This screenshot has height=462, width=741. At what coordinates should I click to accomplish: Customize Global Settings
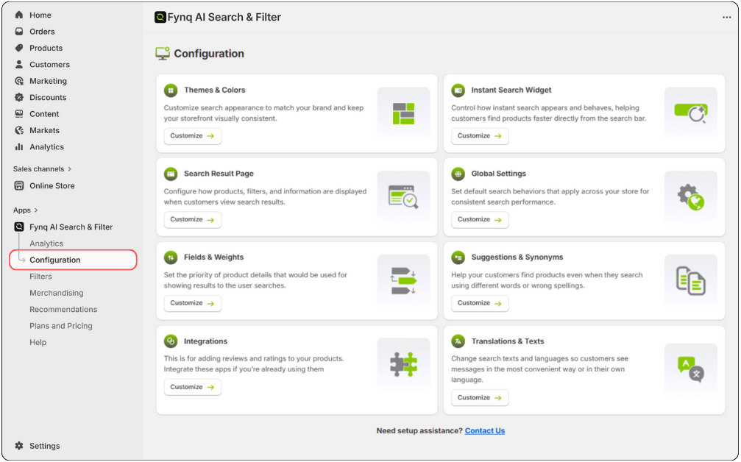480,220
